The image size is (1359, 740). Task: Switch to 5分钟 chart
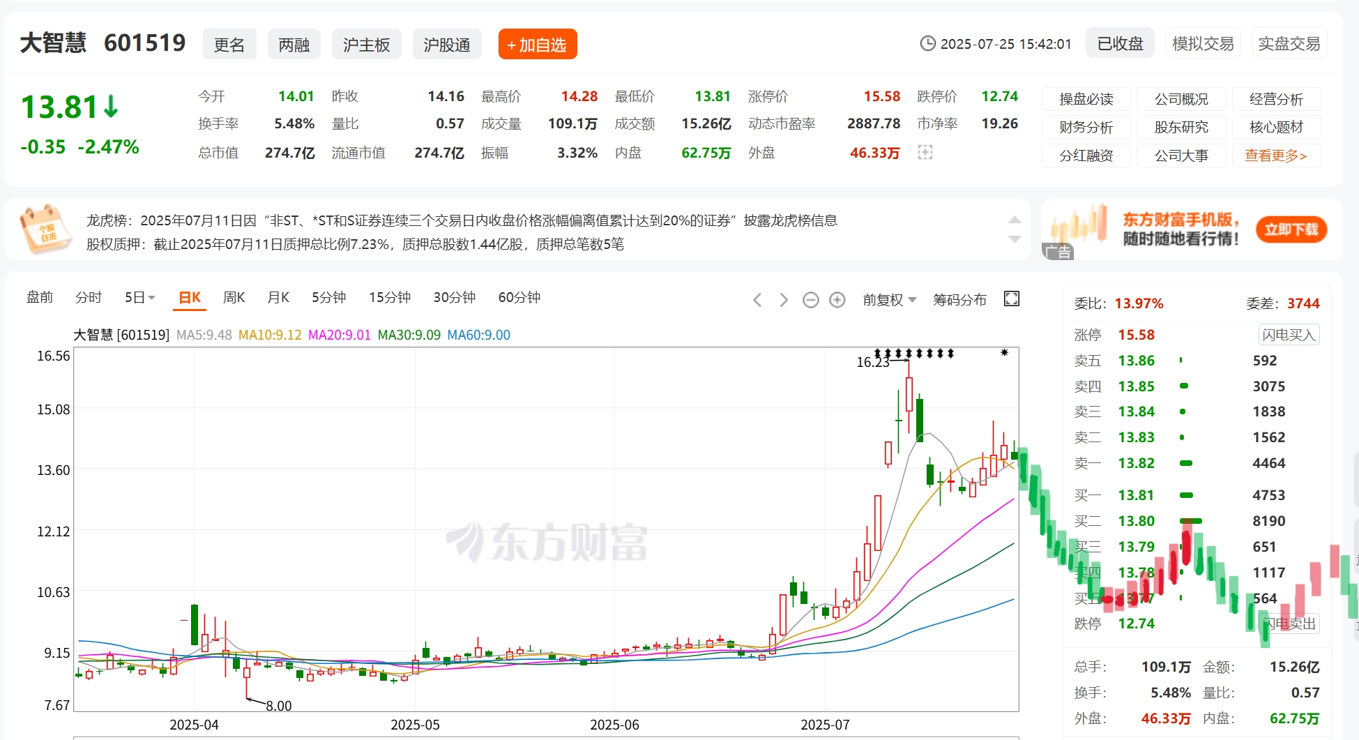point(328,298)
